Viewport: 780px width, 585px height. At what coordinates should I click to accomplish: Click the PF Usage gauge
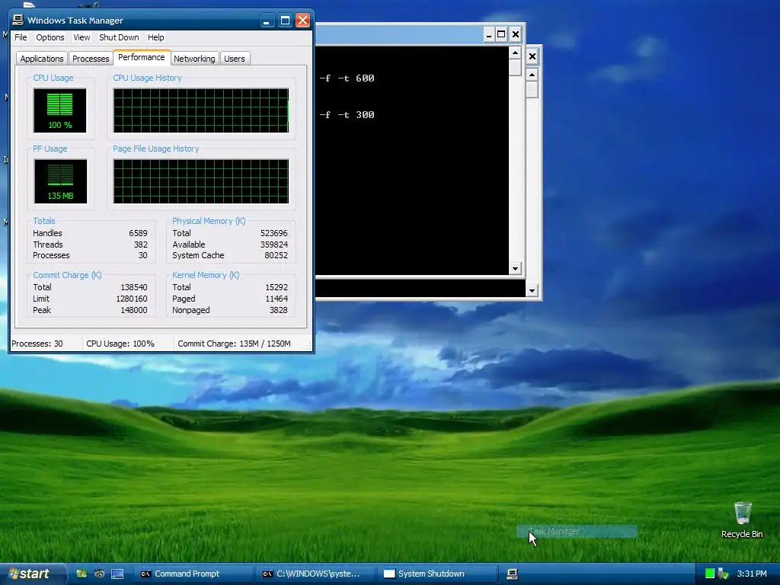pos(60,181)
